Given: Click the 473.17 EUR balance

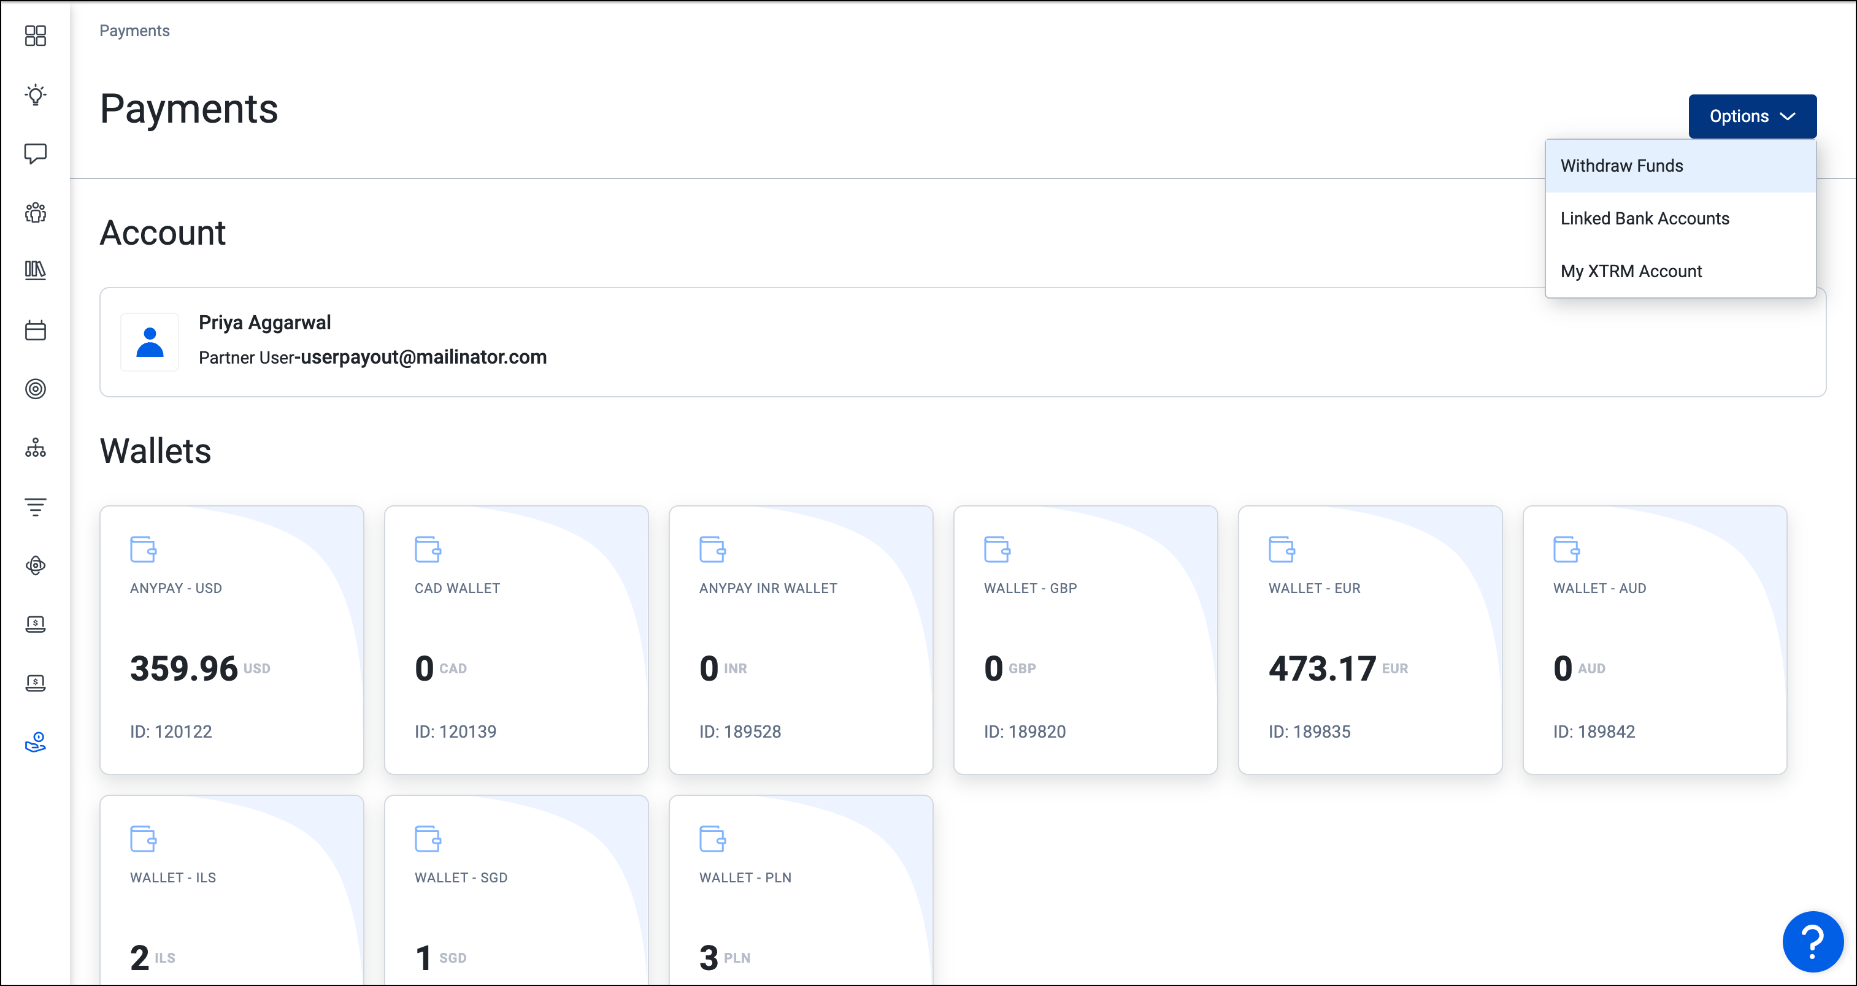Looking at the screenshot, I should point(1338,668).
